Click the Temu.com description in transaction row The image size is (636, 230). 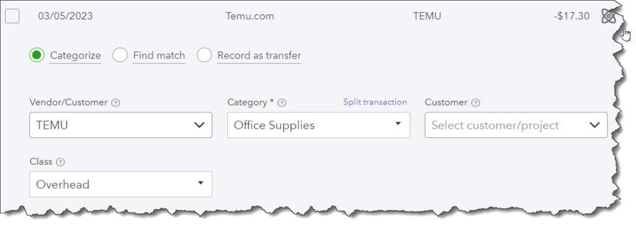250,16
